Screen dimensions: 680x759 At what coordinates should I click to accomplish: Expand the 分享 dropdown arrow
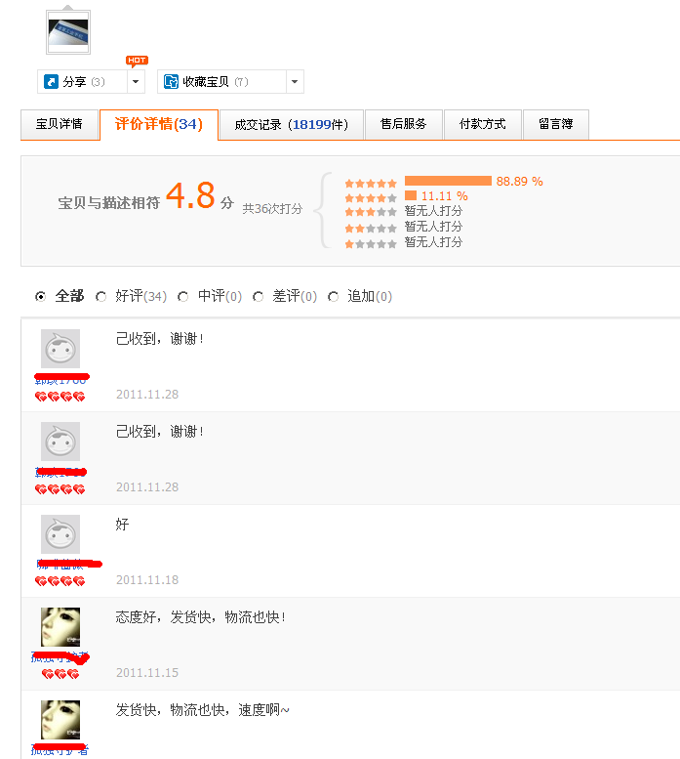(x=137, y=82)
